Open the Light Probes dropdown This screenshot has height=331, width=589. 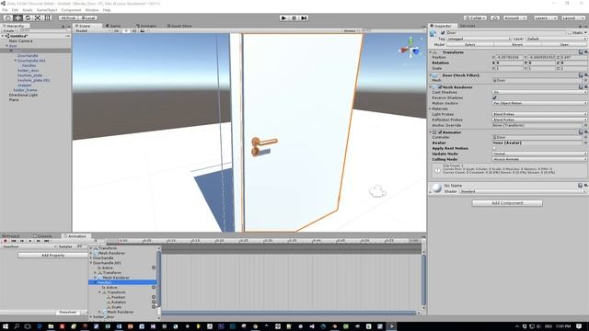tap(539, 114)
